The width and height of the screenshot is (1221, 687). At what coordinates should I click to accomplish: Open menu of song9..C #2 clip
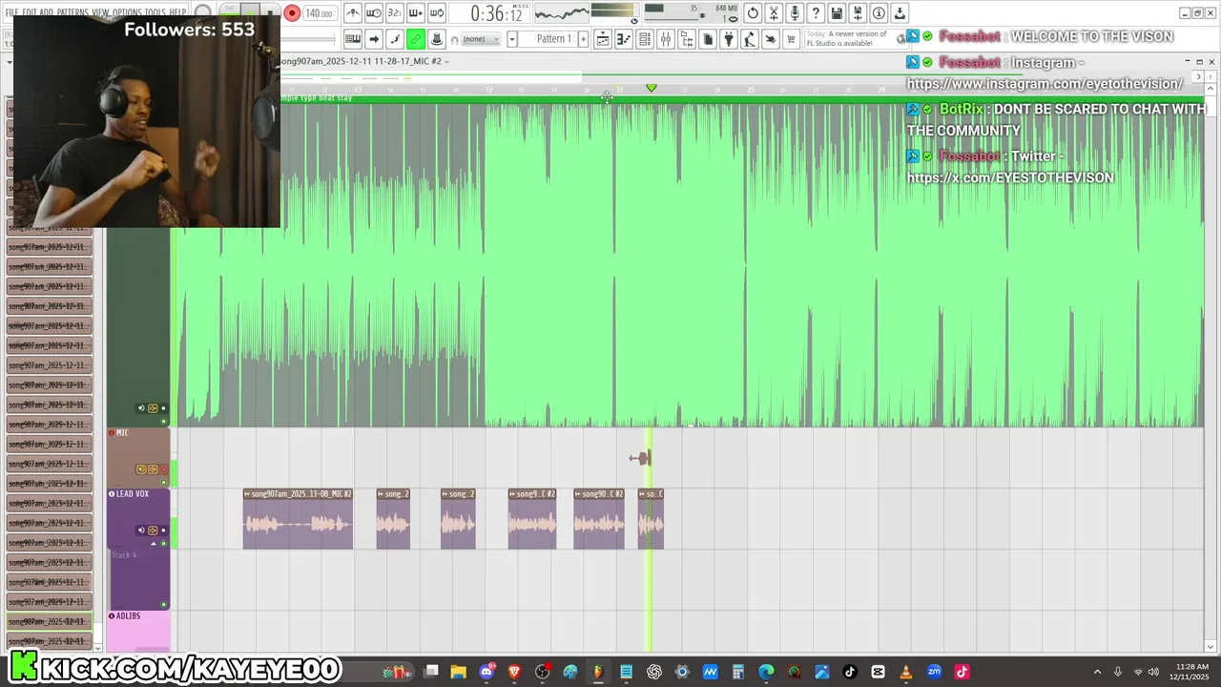(512, 494)
